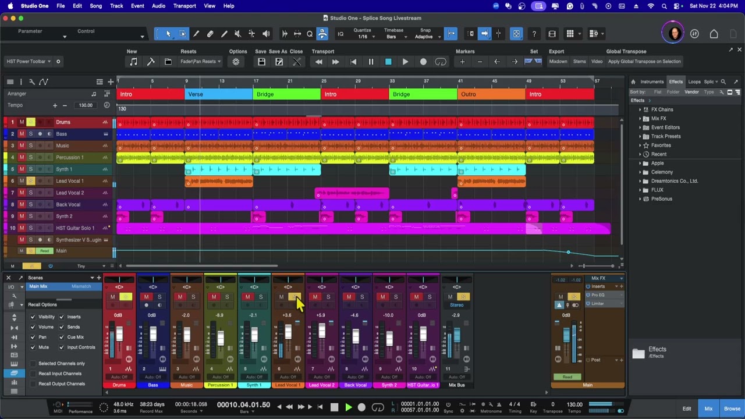Screen dimensions: 745x419
Task: Select the Arrow tool in the toolbar
Action: 168,34
